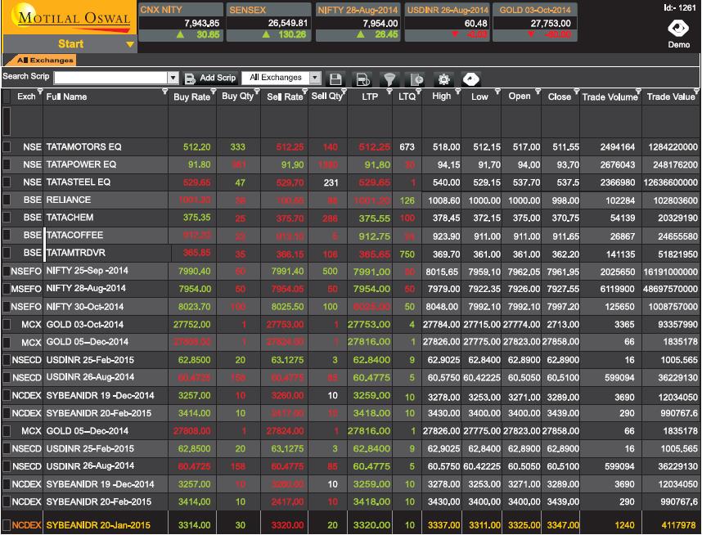This screenshot has height=535, width=702.
Task: Click the export document icon in toolbar
Action: (x=416, y=79)
